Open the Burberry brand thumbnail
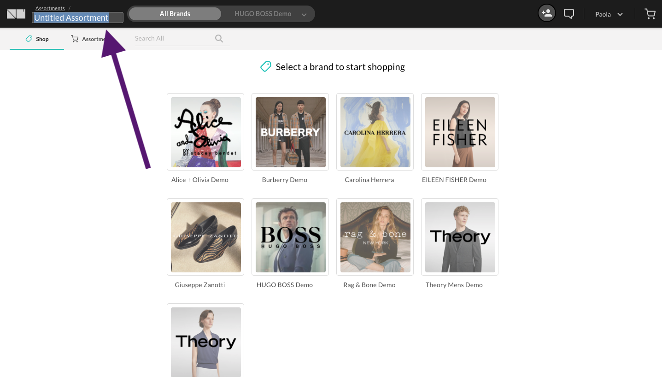The height and width of the screenshot is (377, 662). click(291, 132)
